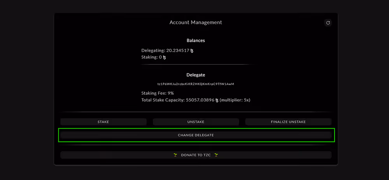Image resolution: width=389 pixels, height=180 pixels.
Task: Click the tez symbol after Staking balance
Action: pyautogui.click(x=164, y=57)
